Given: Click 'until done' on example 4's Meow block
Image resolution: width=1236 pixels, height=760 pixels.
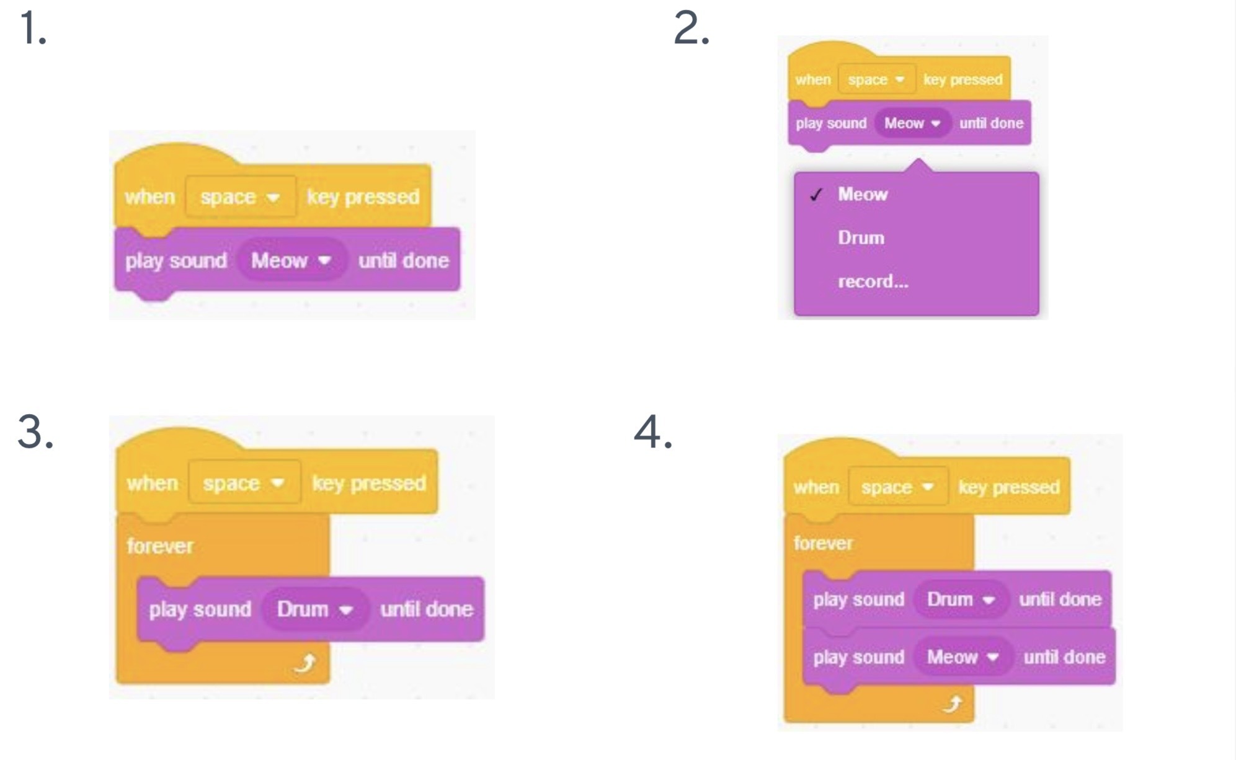Looking at the screenshot, I should tap(1064, 657).
